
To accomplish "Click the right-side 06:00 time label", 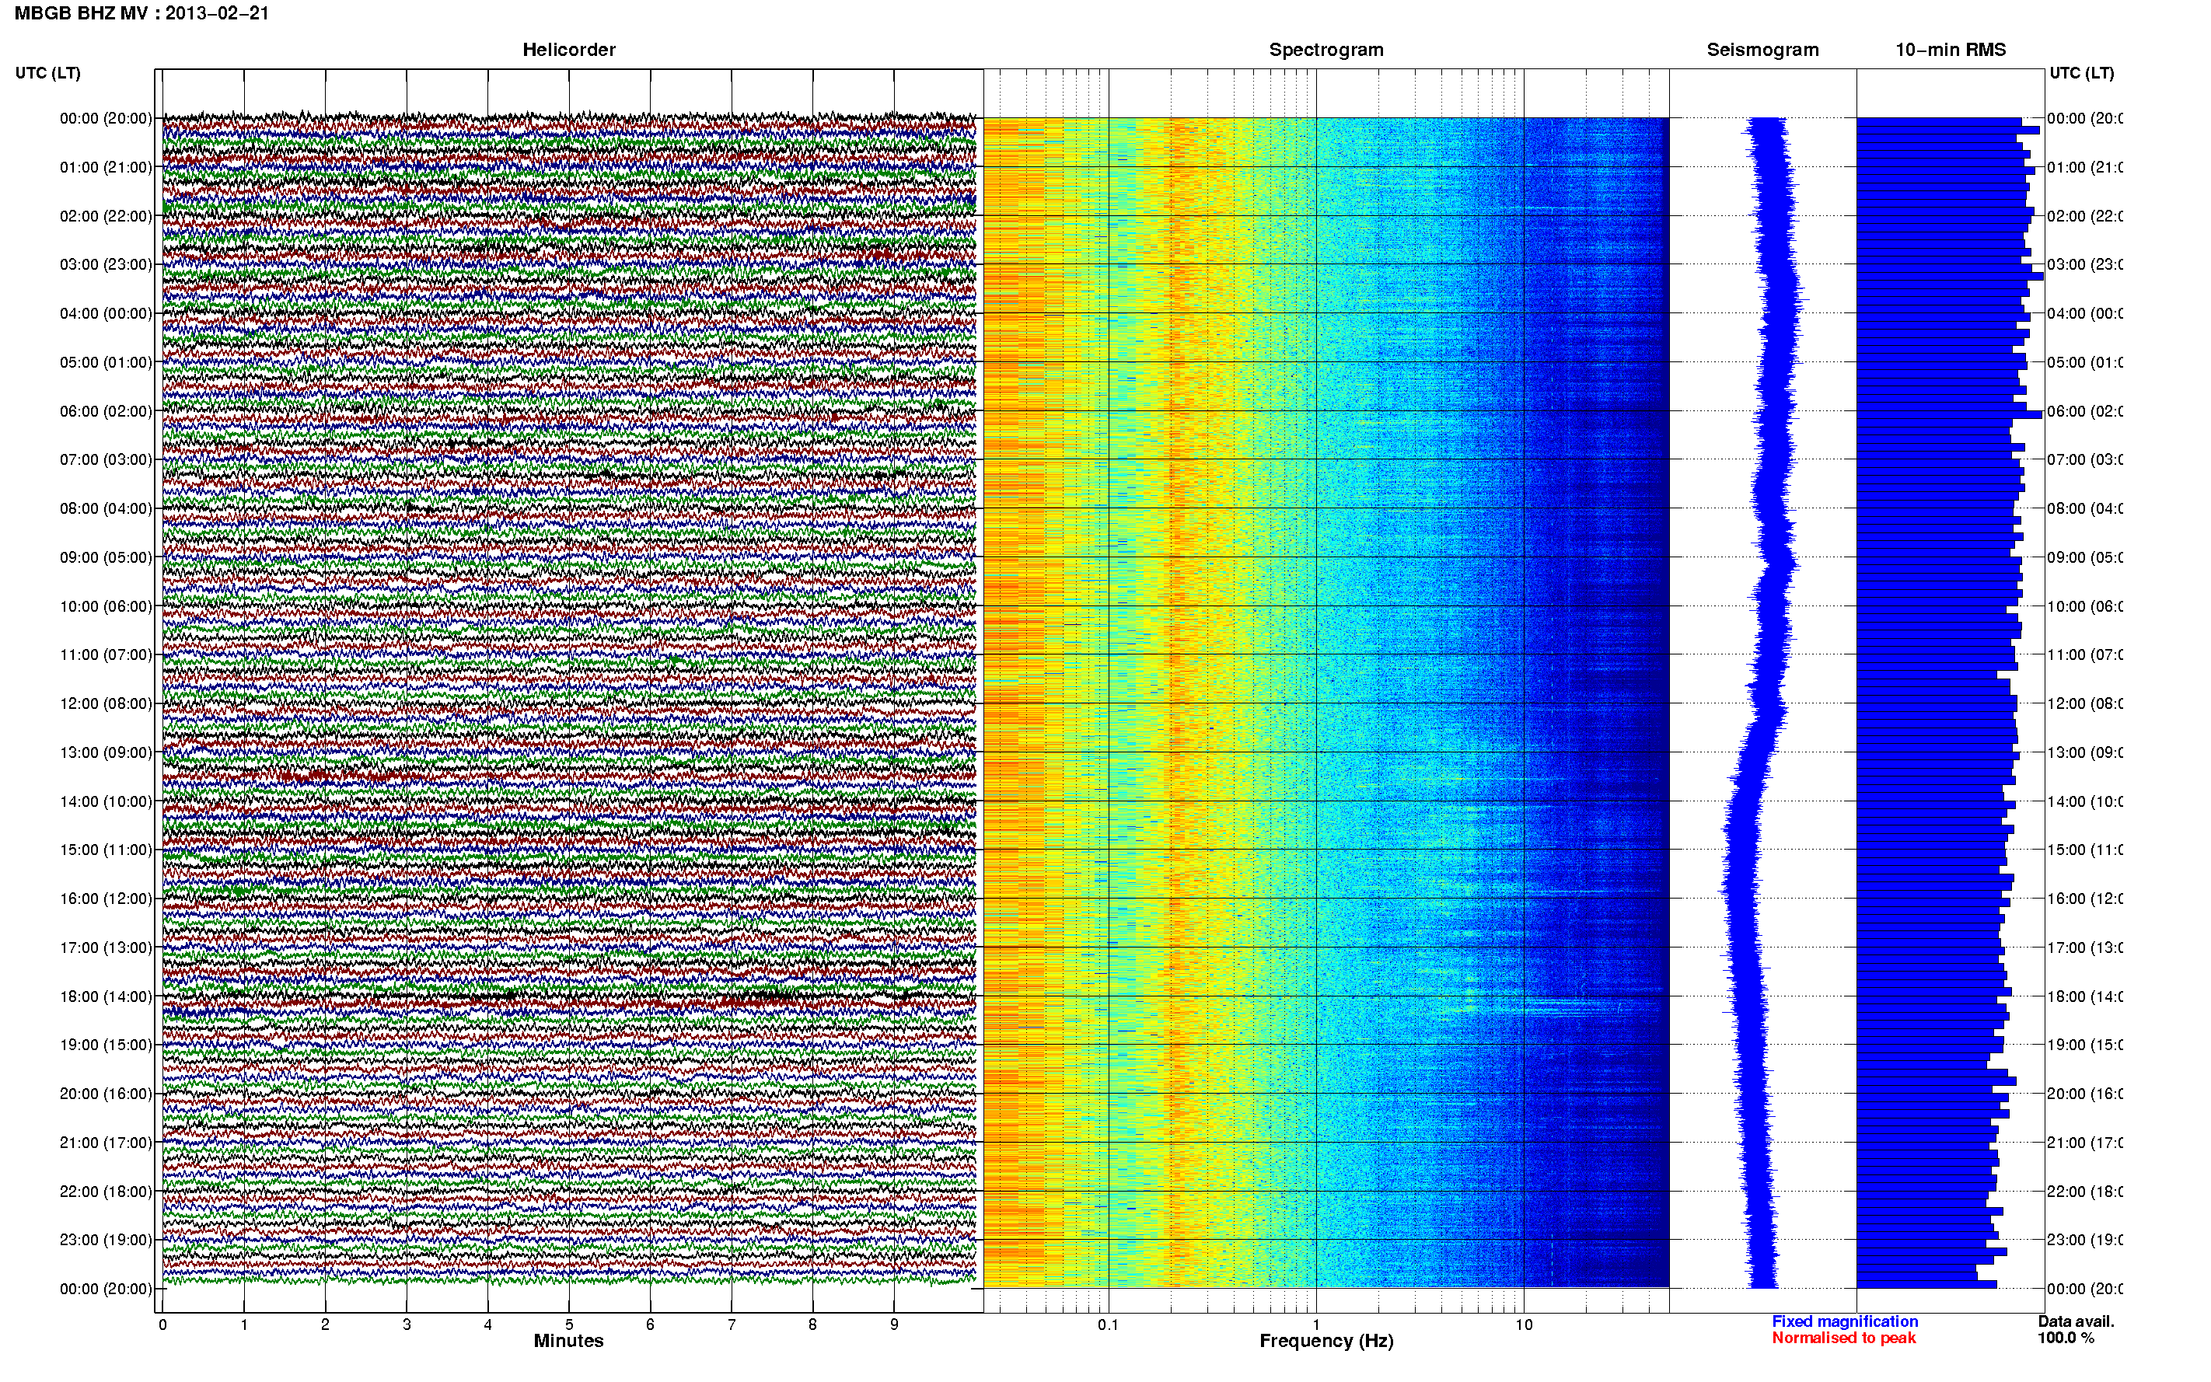I will coord(2085,411).
